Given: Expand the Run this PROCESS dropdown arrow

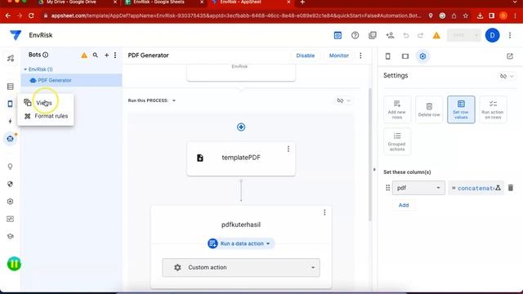Looking at the screenshot, I should point(174,100).
